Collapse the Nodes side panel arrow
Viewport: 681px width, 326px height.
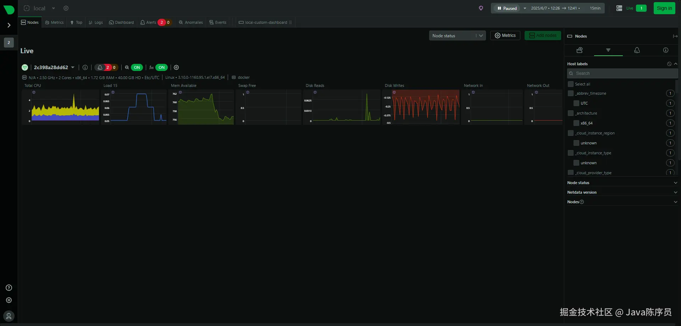coord(675,36)
